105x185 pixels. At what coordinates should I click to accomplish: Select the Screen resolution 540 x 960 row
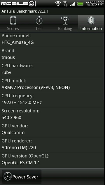(52, 115)
